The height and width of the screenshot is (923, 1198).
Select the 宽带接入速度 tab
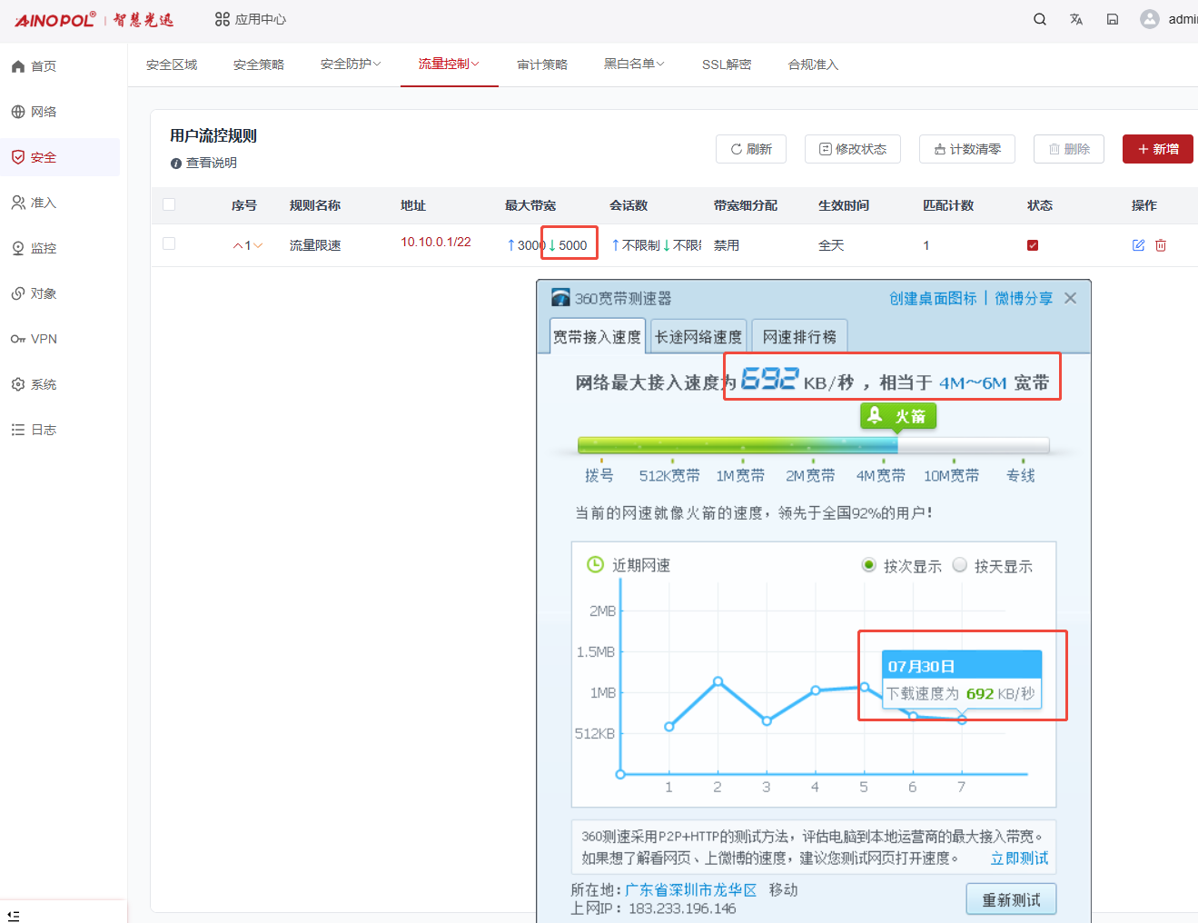598,336
